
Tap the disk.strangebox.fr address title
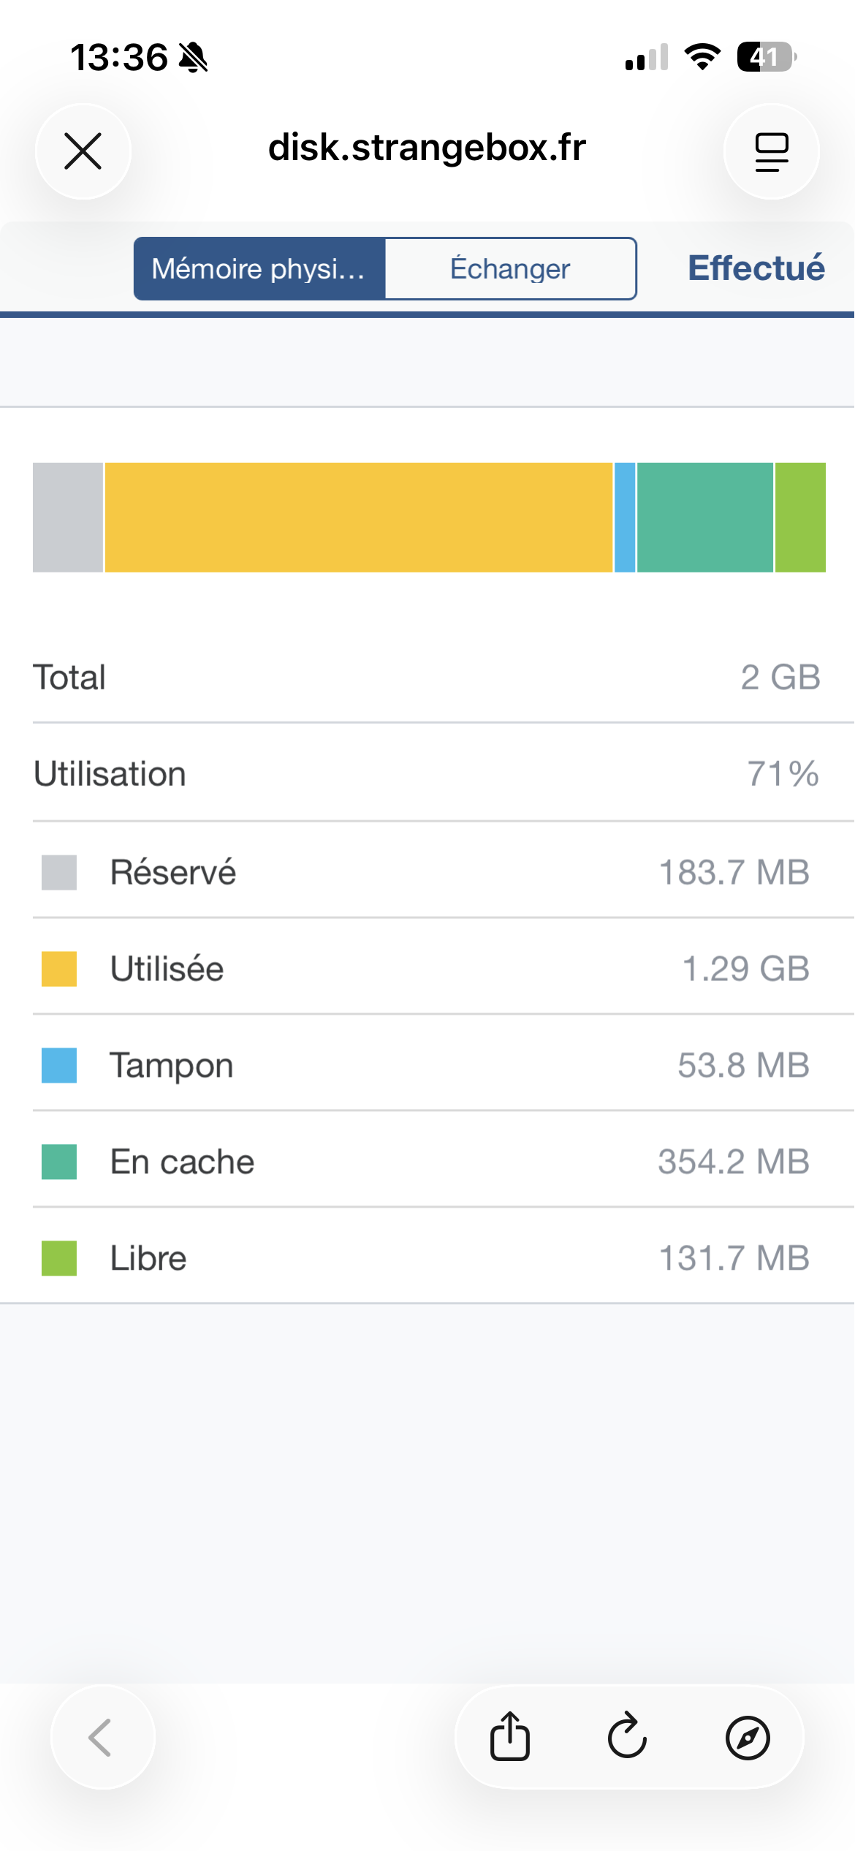click(x=427, y=148)
